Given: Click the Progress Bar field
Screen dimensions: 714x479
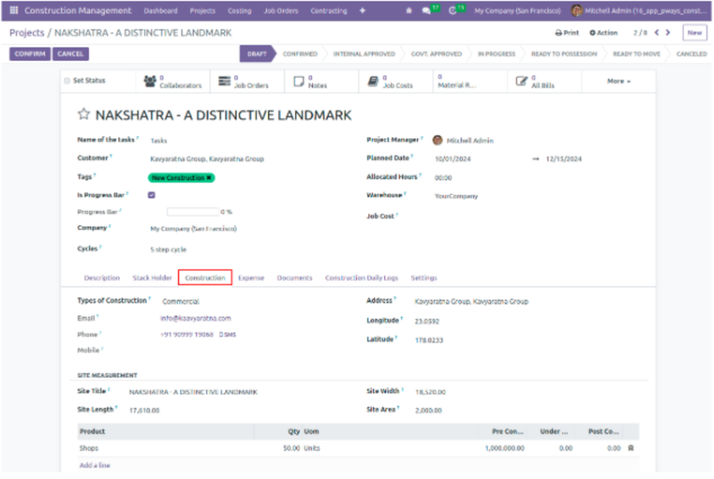Looking at the screenshot, I should 192,212.
